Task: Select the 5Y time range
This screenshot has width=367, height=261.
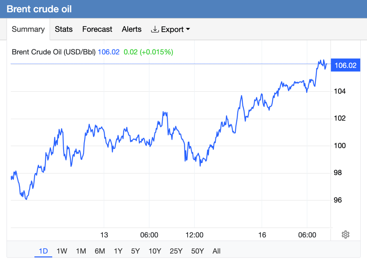Action: coord(135,251)
